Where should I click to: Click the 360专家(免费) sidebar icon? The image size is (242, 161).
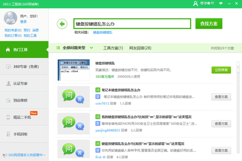(x=8, y=67)
